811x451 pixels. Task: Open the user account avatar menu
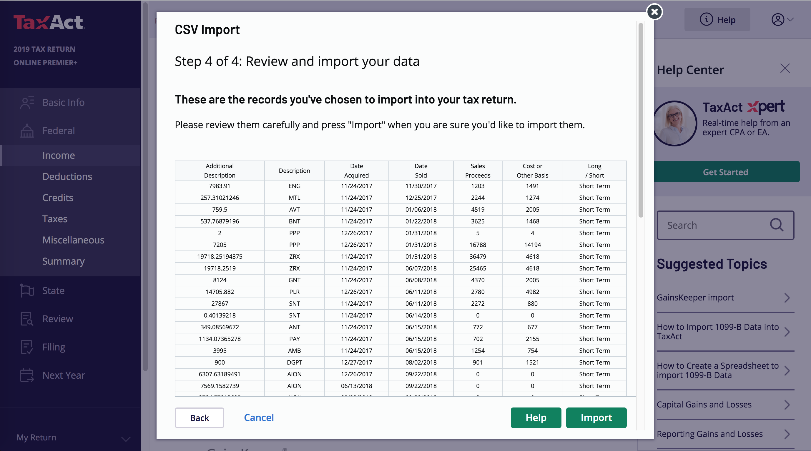pyautogui.click(x=782, y=19)
